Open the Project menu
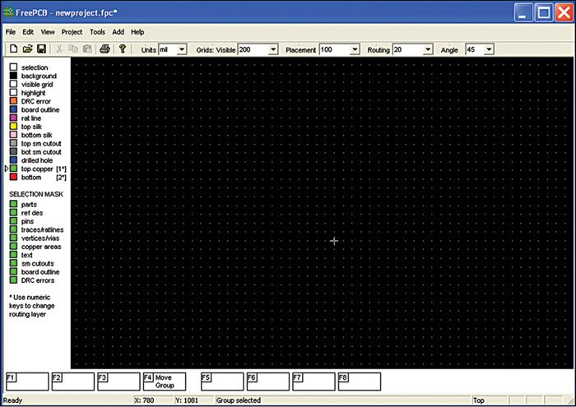The height and width of the screenshot is (407, 576). [x=72, y=32]
